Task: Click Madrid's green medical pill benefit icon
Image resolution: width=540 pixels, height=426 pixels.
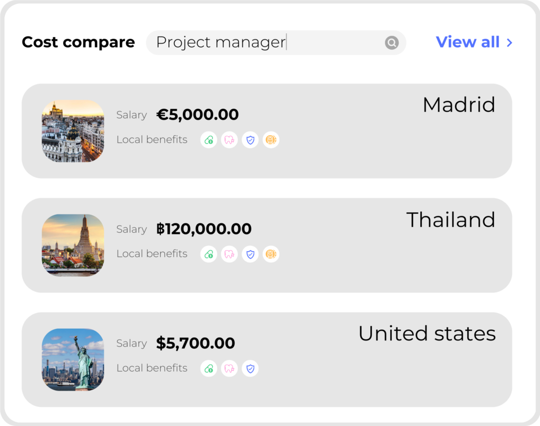Action: 209,140
